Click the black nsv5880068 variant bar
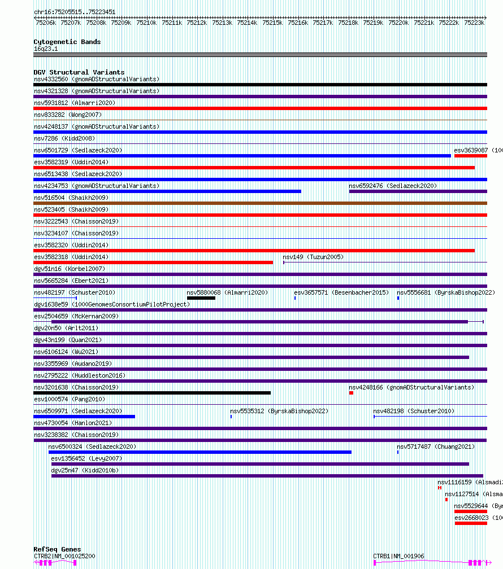Viewport: 503px width, 569px height. 201,298
